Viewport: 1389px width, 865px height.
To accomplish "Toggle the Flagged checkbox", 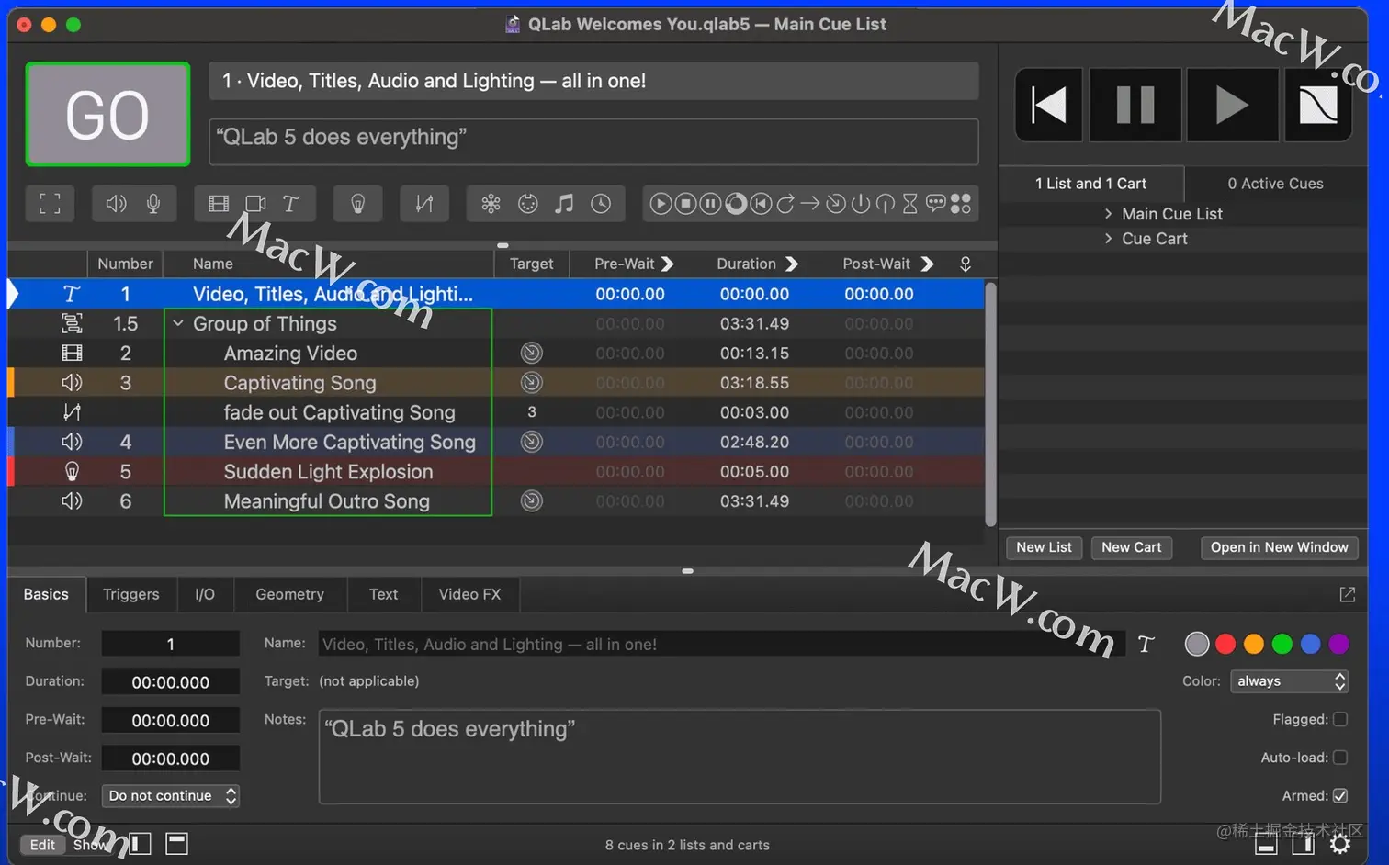I will [x=1340, y=719].
